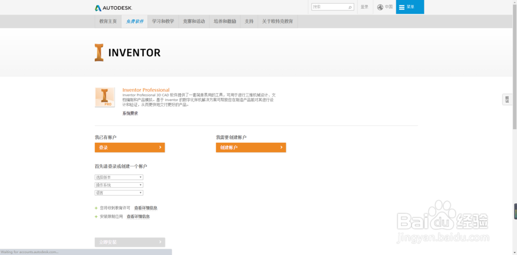
Task: Open the 系统要求 link
Action: click(130, 113)
